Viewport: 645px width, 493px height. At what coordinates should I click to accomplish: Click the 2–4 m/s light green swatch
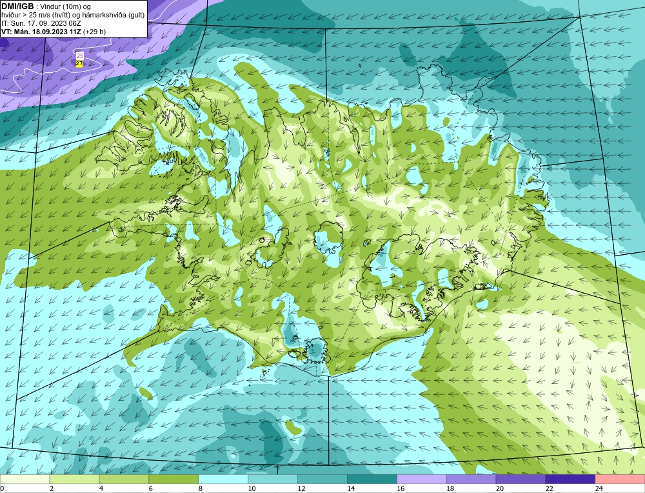click(74, 479)
